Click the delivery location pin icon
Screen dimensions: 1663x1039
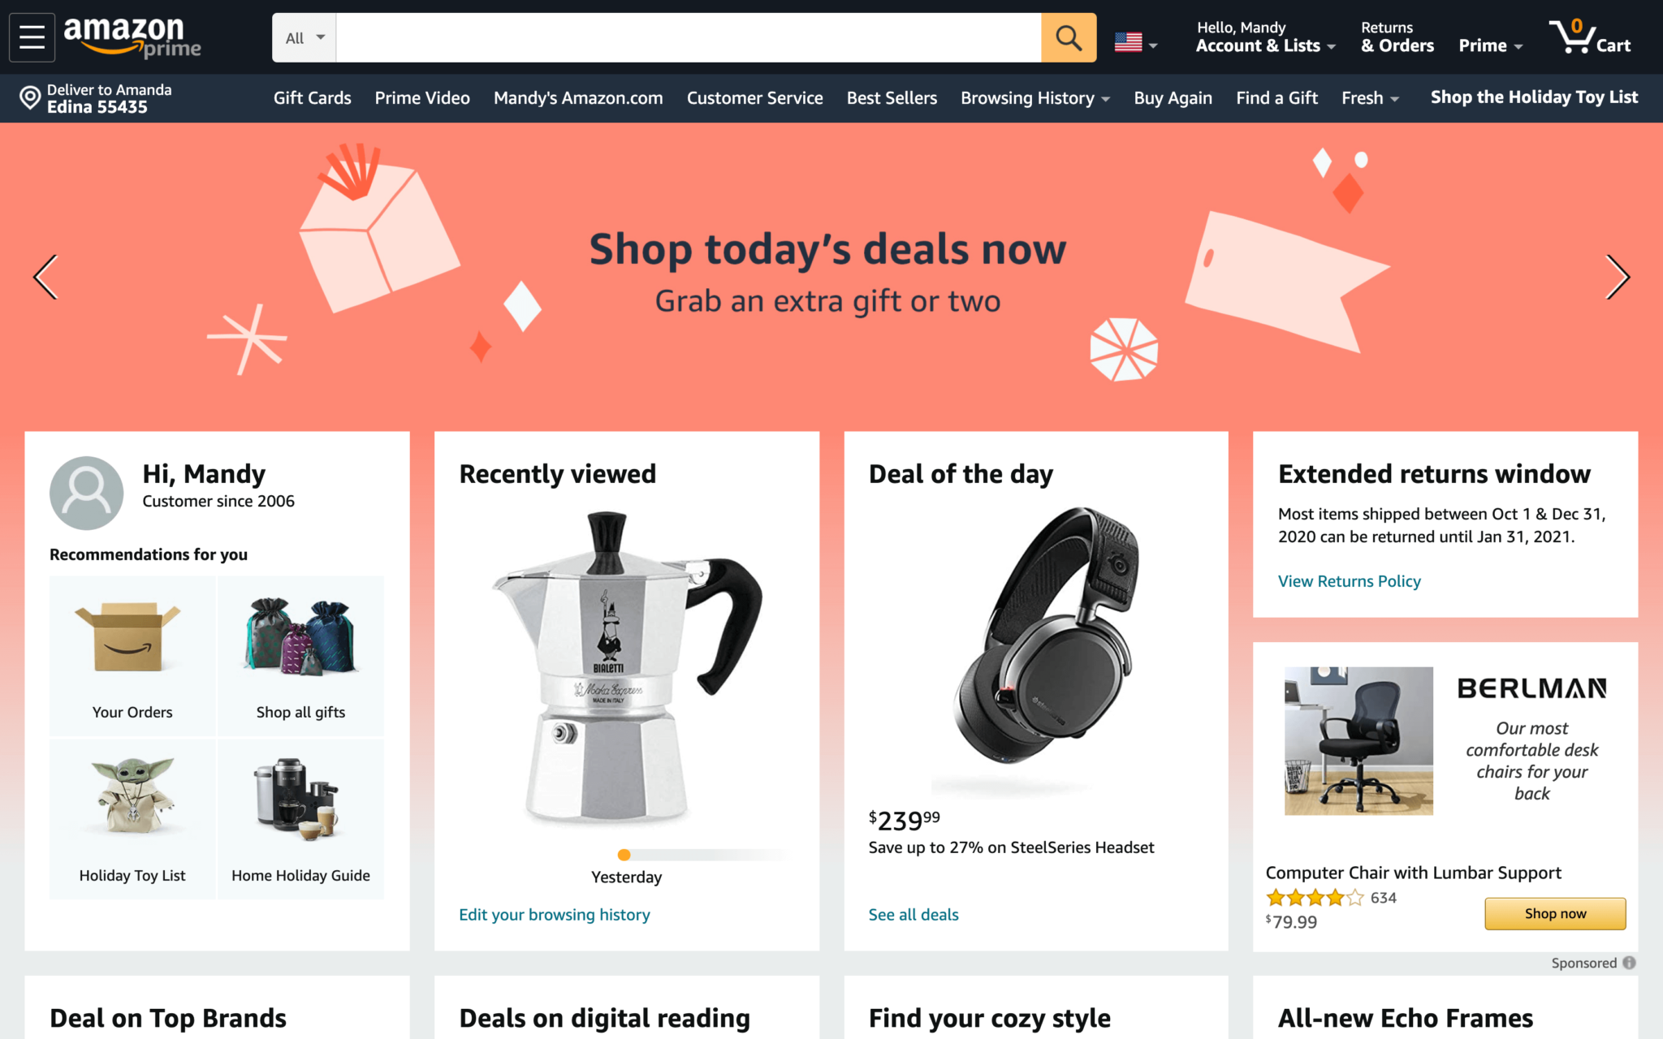coord(30,98)
